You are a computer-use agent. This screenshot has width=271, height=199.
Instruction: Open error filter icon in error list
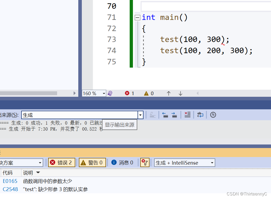tap(145, 162)
